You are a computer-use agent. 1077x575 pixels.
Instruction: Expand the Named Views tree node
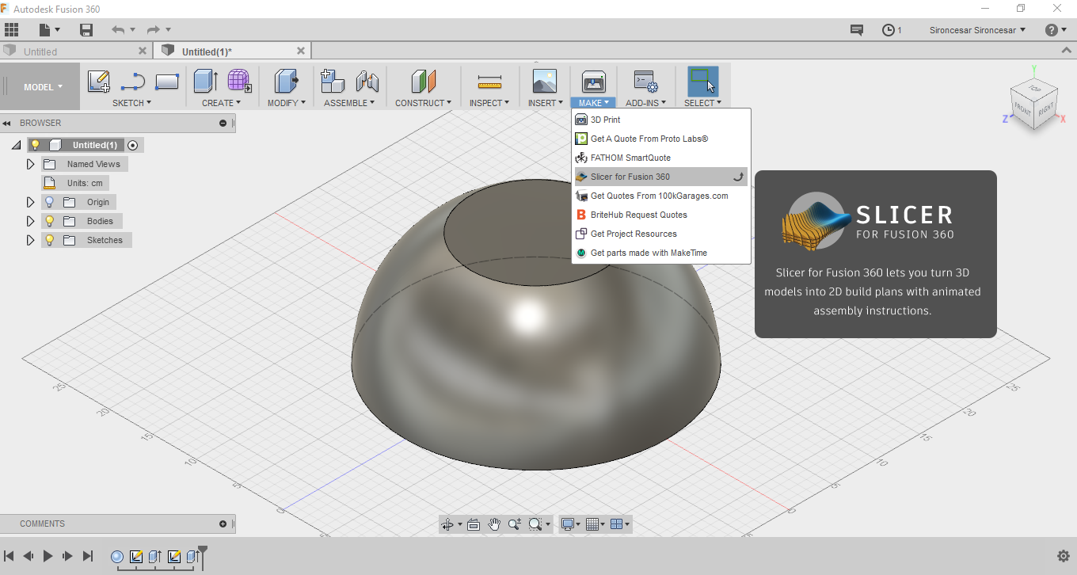30,164
